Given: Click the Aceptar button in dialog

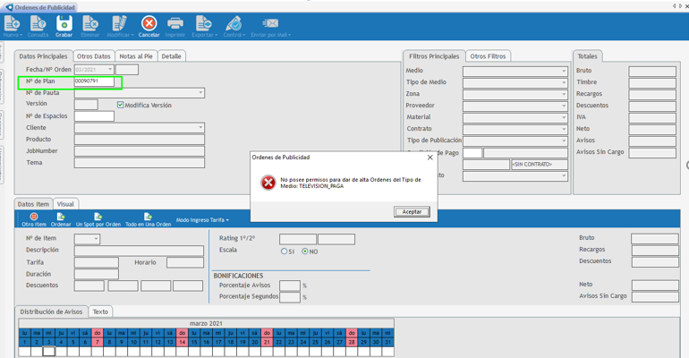Looking at the screenshot, I should [412, 212].
